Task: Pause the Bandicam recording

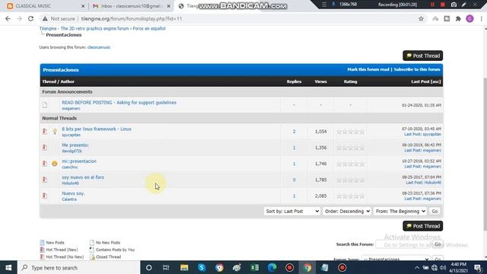Action: pos(432,5)
